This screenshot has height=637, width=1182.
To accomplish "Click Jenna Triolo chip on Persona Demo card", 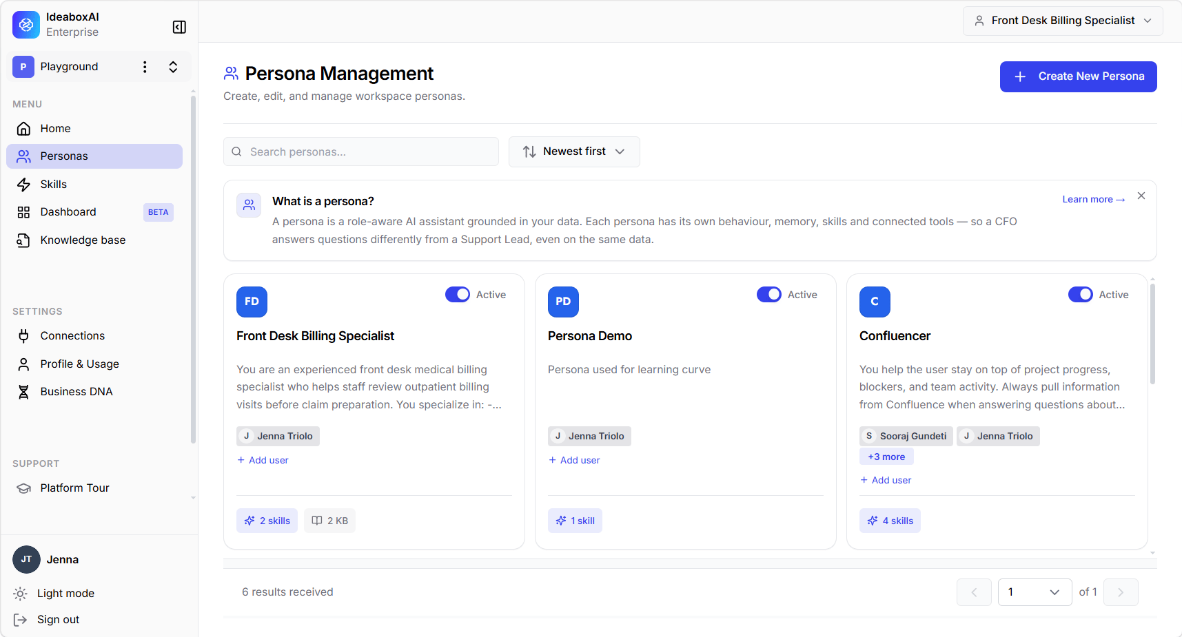I will click(x=589, y=436).
